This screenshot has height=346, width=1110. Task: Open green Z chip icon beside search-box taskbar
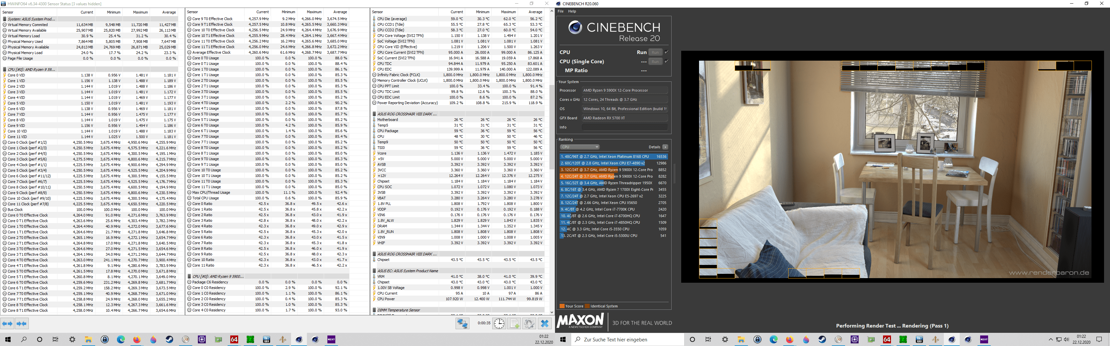point(903,339)
